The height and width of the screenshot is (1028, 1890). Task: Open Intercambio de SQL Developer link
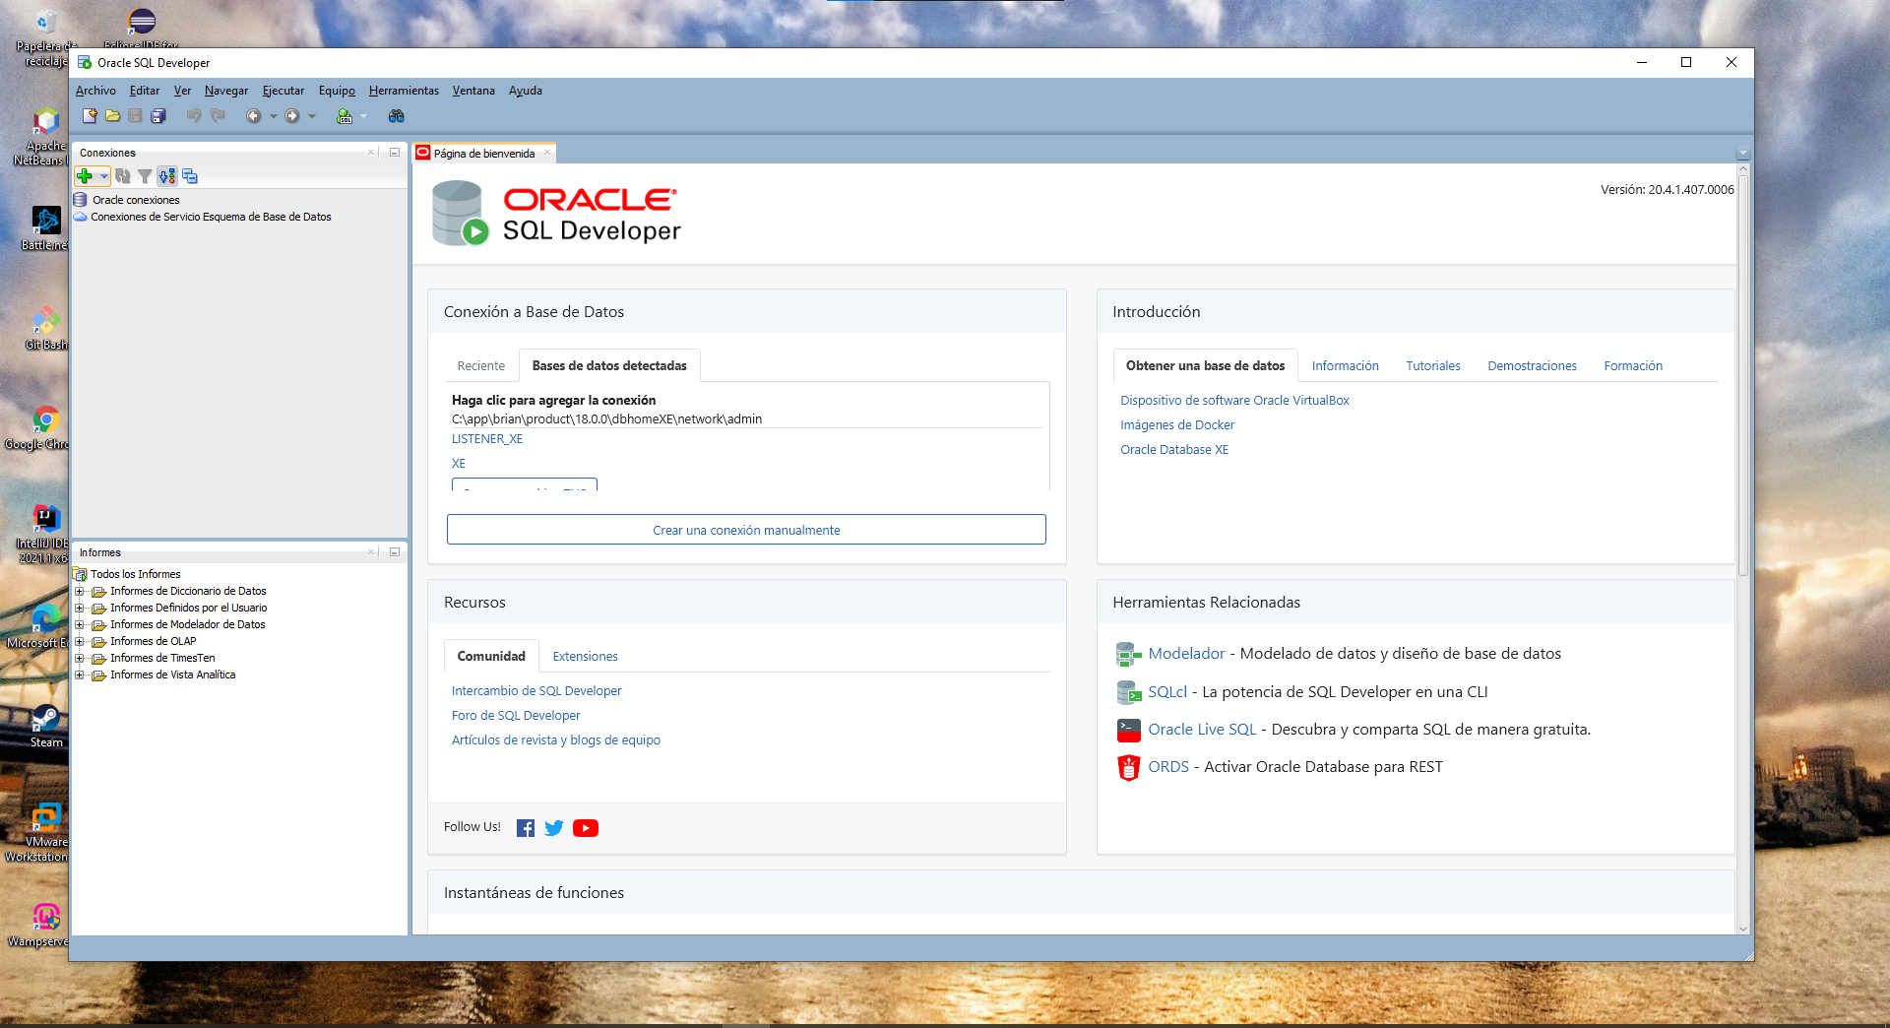536,691
